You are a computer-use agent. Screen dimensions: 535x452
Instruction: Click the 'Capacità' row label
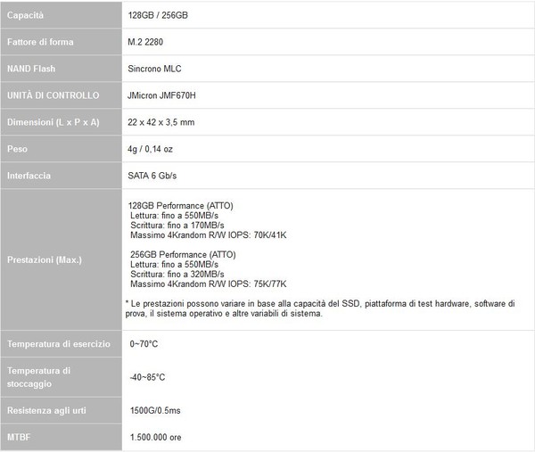pyautogui.click(x=25, y=15)
